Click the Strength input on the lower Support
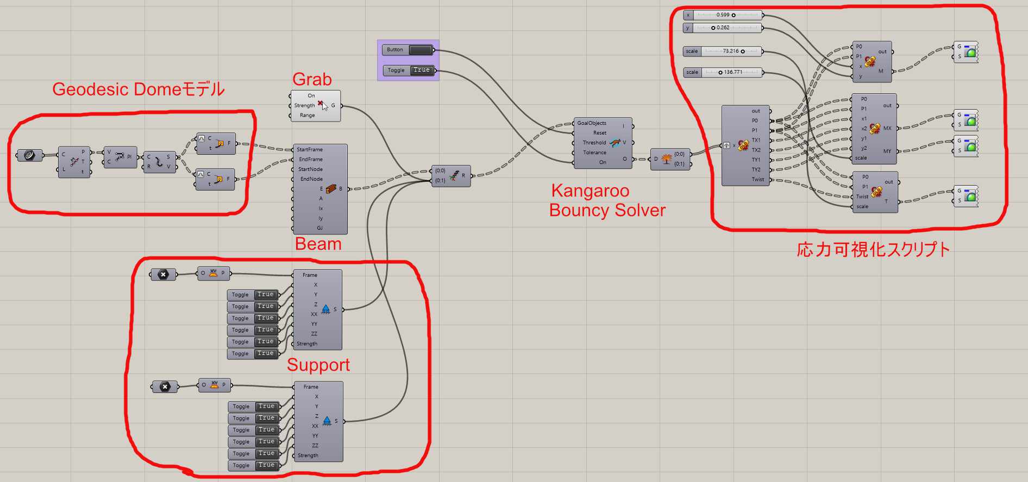Screen dimensions: 1028x482 (308, 456)
